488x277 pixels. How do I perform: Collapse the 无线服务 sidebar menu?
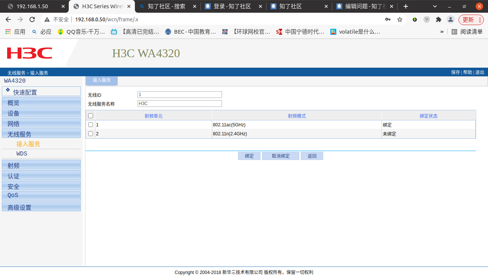41,134
